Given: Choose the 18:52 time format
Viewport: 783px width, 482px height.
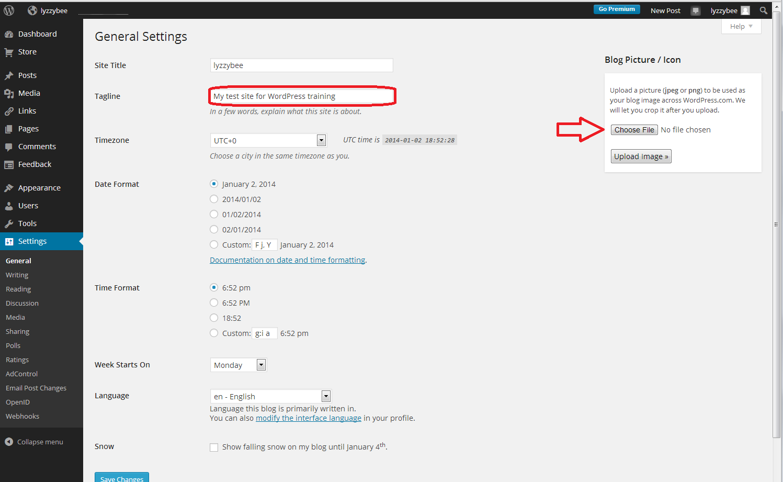Looking at the screenshot, I should coord(214,318).
